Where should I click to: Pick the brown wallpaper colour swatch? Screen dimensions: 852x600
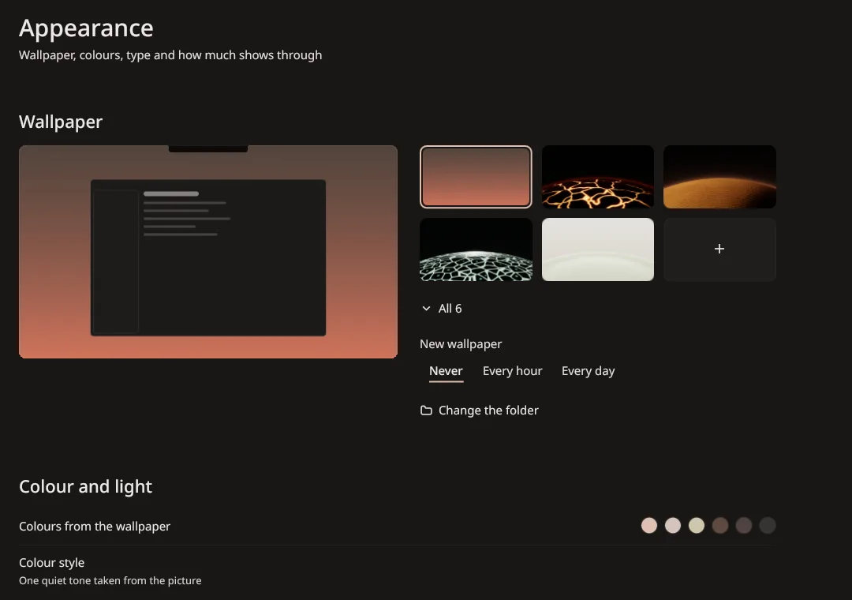(720, 526)
